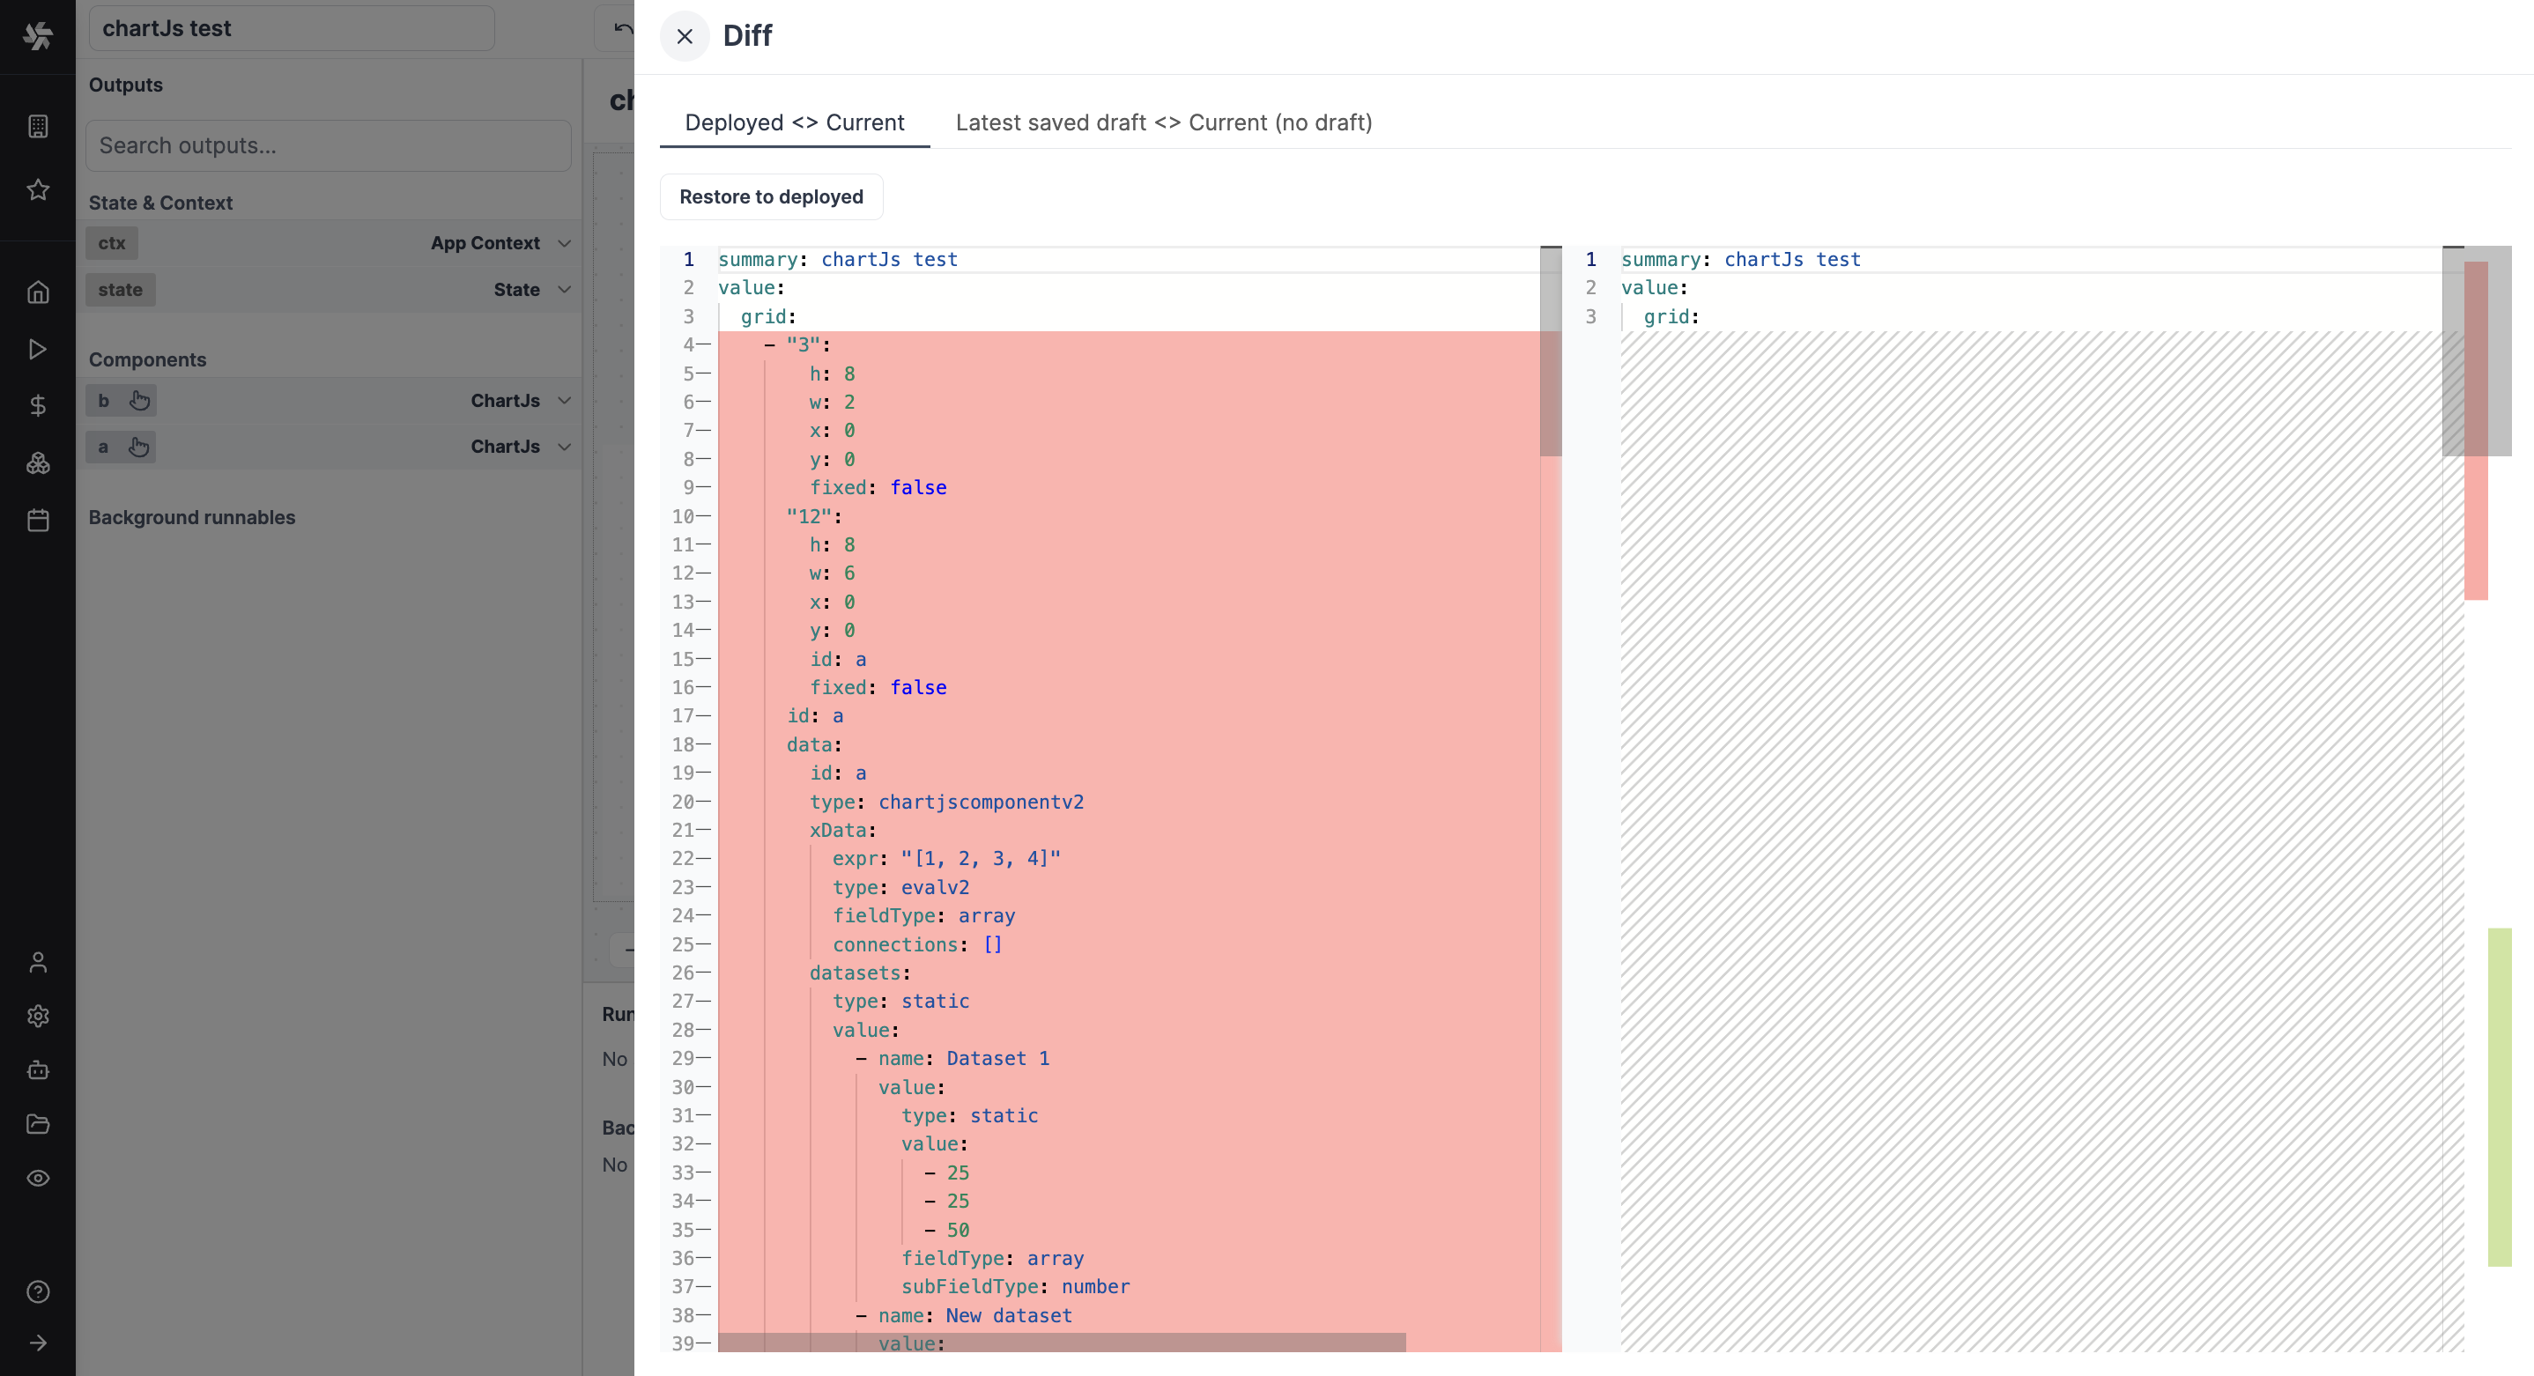This screenshot has width=2534, height=1376.
Task: Select Deployed <> Current tab
Action: tap(794, 123)
